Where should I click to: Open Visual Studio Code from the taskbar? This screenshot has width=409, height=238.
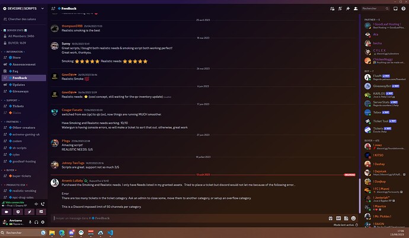110,233
